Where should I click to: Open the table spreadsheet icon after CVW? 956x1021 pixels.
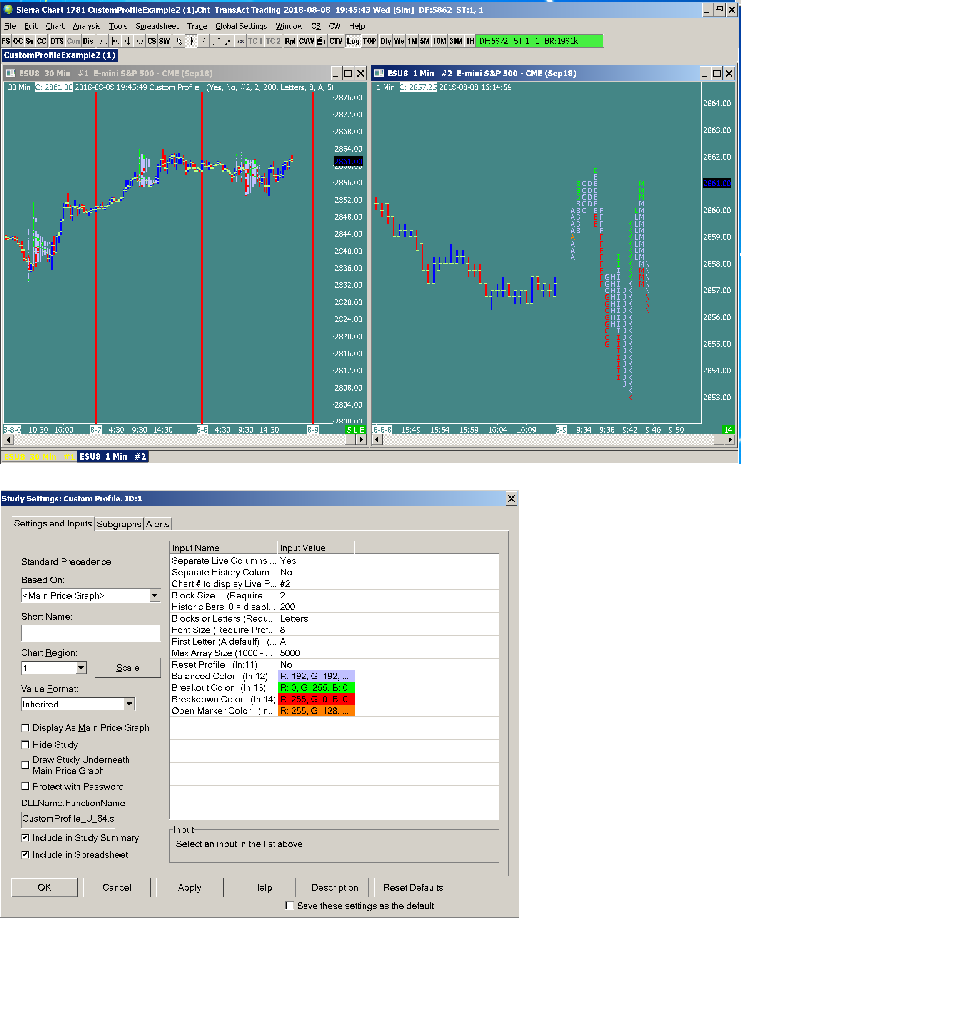[321, 41]
